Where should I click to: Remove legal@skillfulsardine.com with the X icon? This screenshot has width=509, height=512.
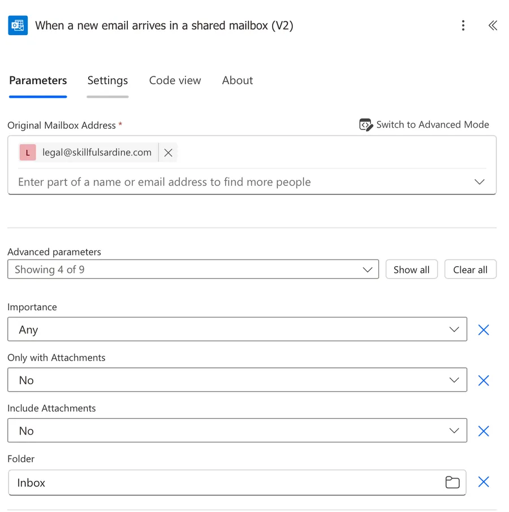[168, 153]
